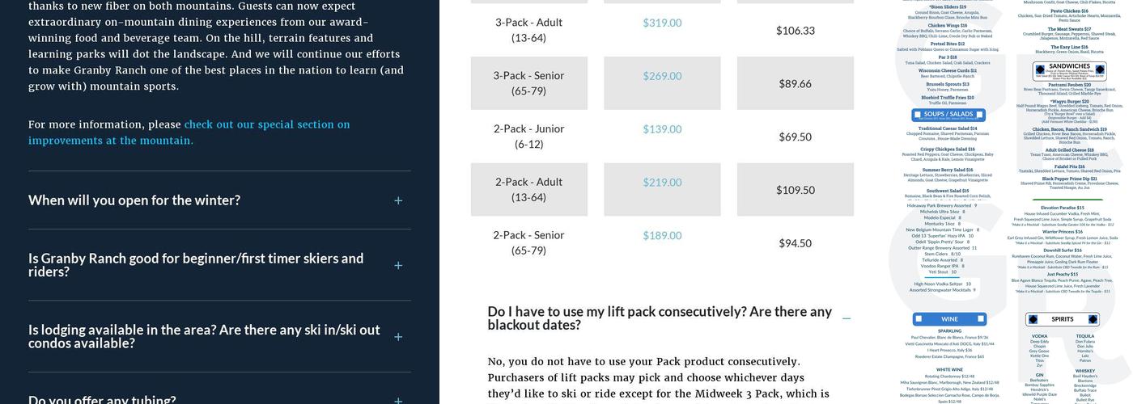Screen dimensions: 1133x404
Task: Click plus icon next to beginner skiers question
Action: [398, 265]
